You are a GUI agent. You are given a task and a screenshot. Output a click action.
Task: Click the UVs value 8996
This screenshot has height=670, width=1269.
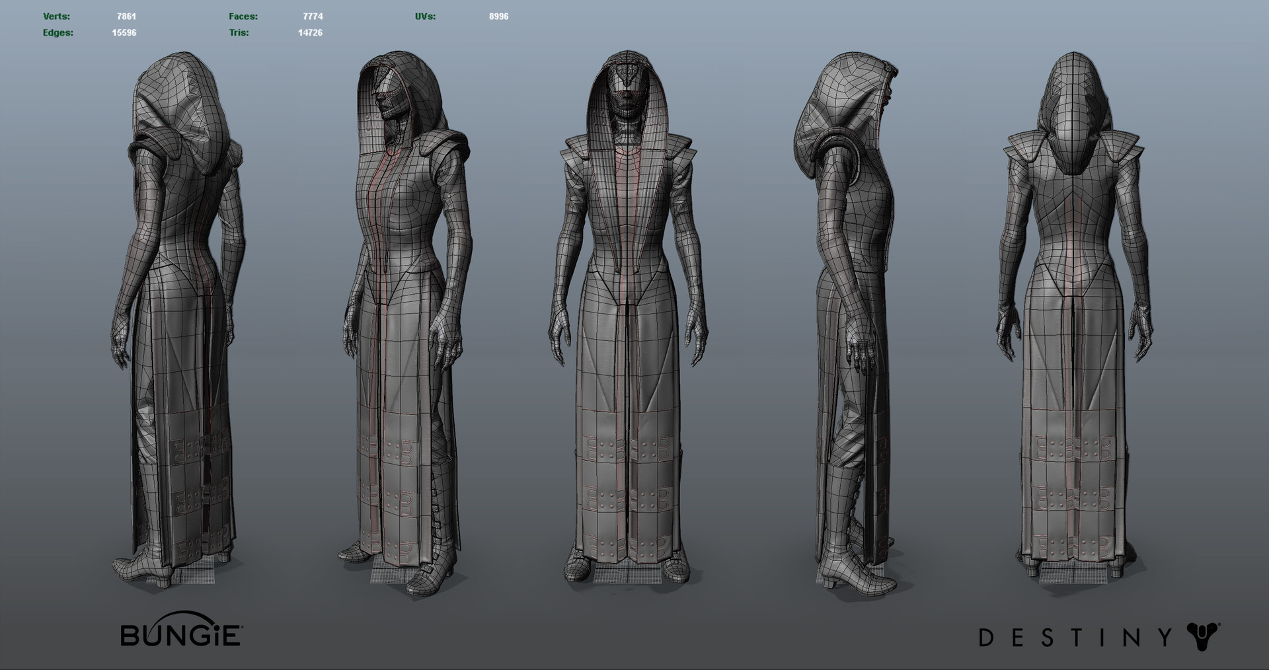point(499,17)
